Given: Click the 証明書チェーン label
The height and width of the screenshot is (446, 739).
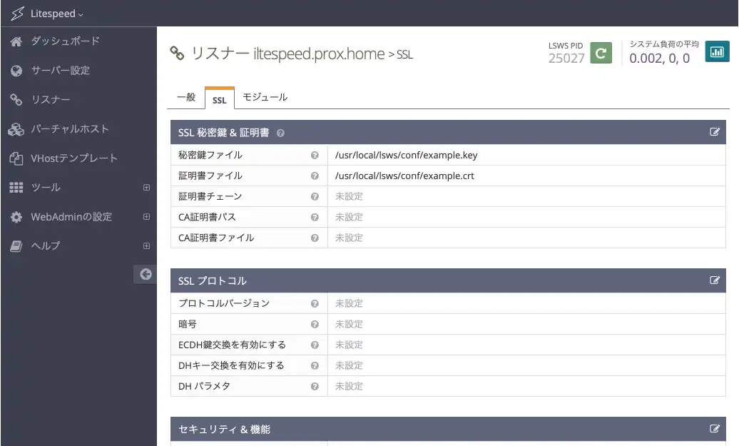Looking at the screenshot, I should coord(210,197).
